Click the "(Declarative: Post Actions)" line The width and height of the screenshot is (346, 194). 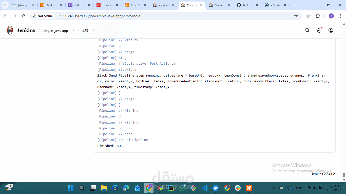(149, 64)
